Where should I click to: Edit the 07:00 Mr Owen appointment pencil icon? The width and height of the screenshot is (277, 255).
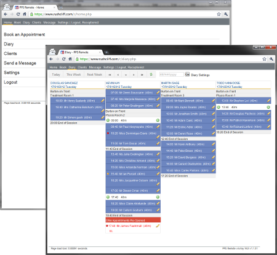(158, 93)
